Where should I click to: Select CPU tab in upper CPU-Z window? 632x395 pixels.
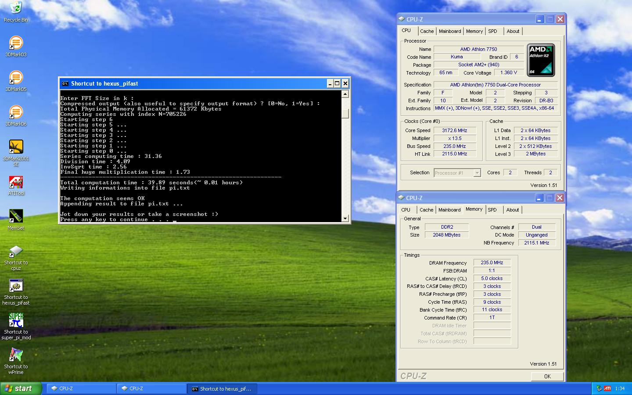(406, 30)
